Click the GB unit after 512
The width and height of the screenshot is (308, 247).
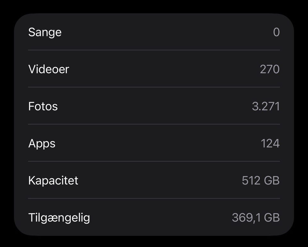271,180
